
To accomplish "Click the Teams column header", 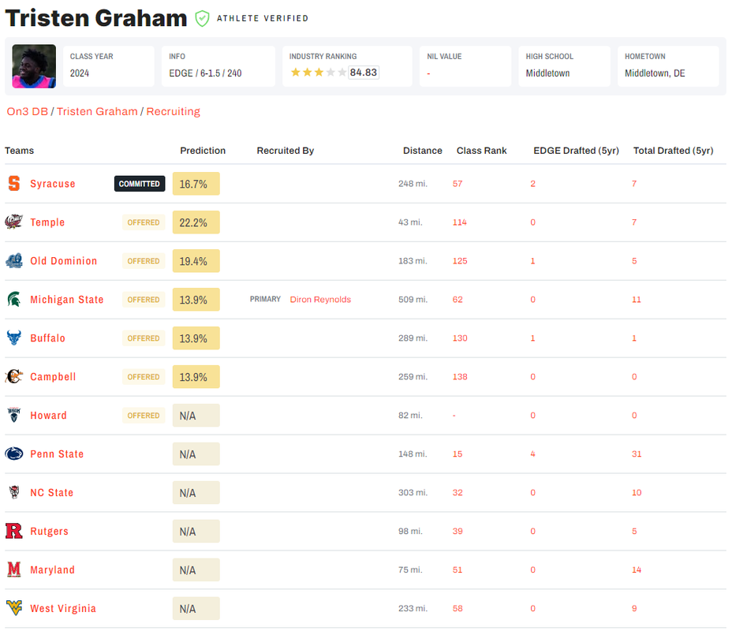I will (19, 151).
